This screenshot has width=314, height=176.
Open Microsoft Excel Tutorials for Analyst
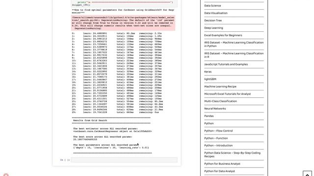[228, 94]
